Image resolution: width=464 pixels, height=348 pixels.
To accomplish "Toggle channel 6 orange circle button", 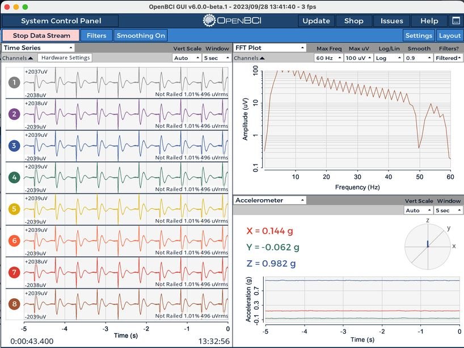I will [x=14, y=240].
